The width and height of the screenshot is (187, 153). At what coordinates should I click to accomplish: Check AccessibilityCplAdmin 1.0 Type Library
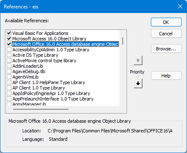pyautogui.click(x=9, y=50)
